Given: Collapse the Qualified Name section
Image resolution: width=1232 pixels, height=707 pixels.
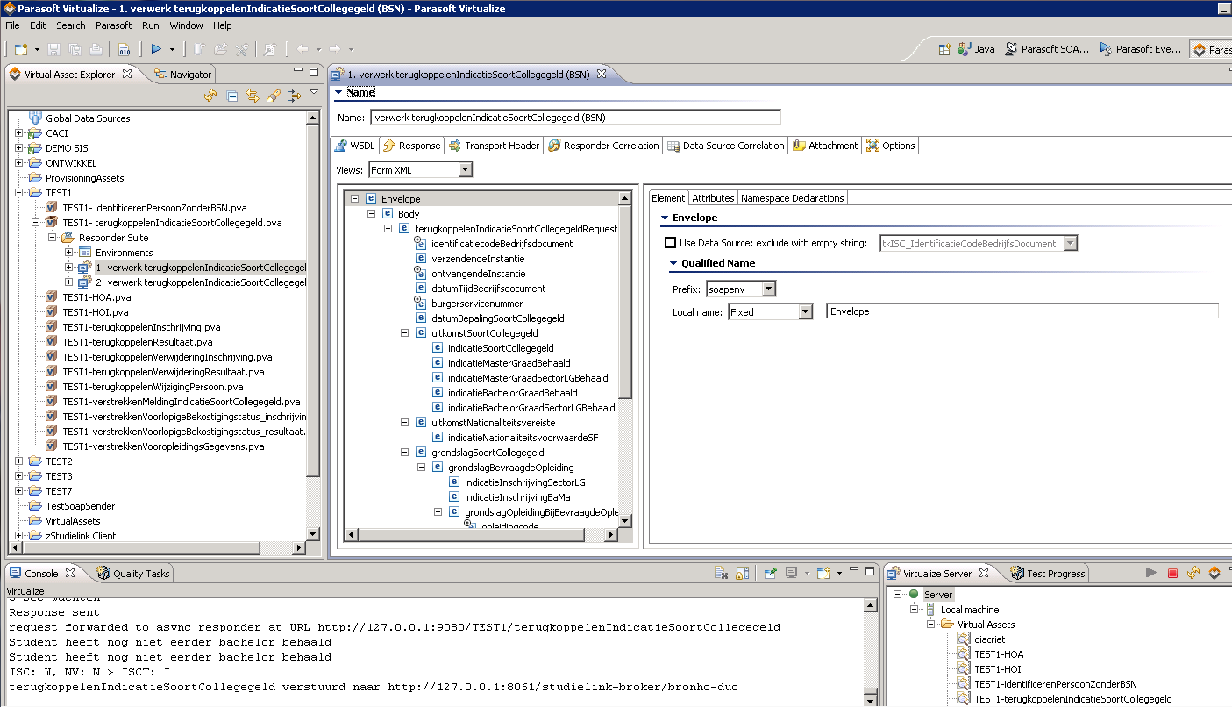Looking at the screenshot, I should [673, 263].
